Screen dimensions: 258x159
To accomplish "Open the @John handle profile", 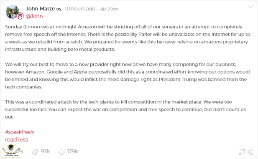I will coord(34,16).
